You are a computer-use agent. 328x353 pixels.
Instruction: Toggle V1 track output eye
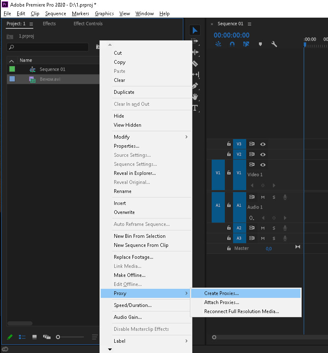[x=263, y=165]
